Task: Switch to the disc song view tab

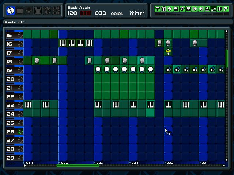Action: (47, 11)
